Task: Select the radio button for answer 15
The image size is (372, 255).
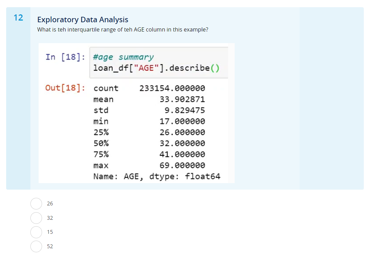Action: coord(36,232)
